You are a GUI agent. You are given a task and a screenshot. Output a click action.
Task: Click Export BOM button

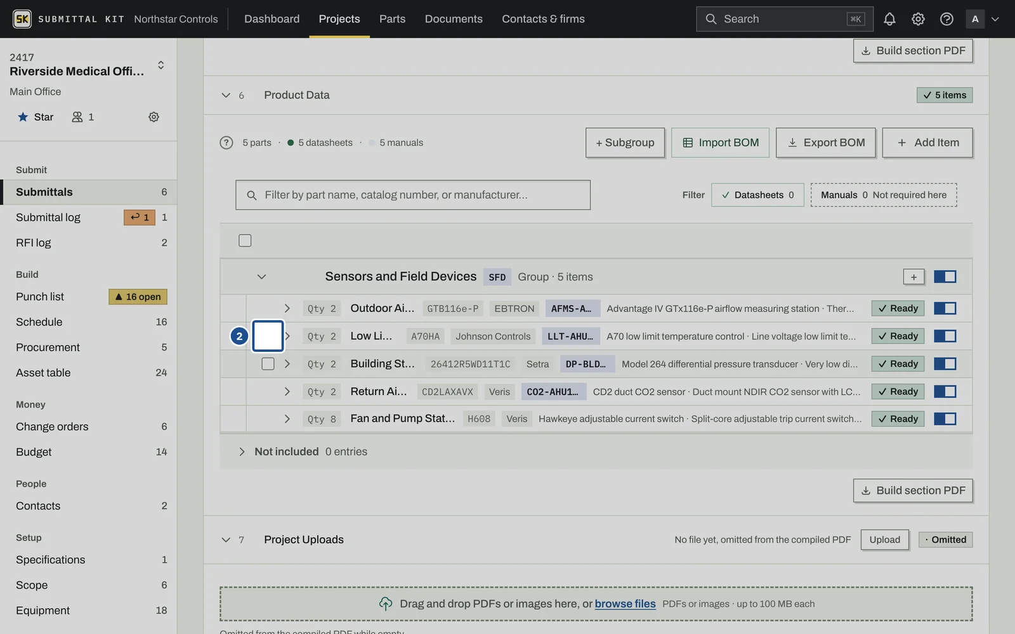pyautogui.click(x=826, y=143)
